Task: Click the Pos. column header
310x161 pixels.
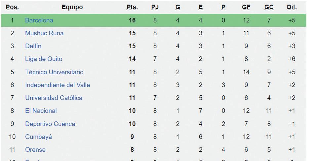Action: tap(12, 7)
